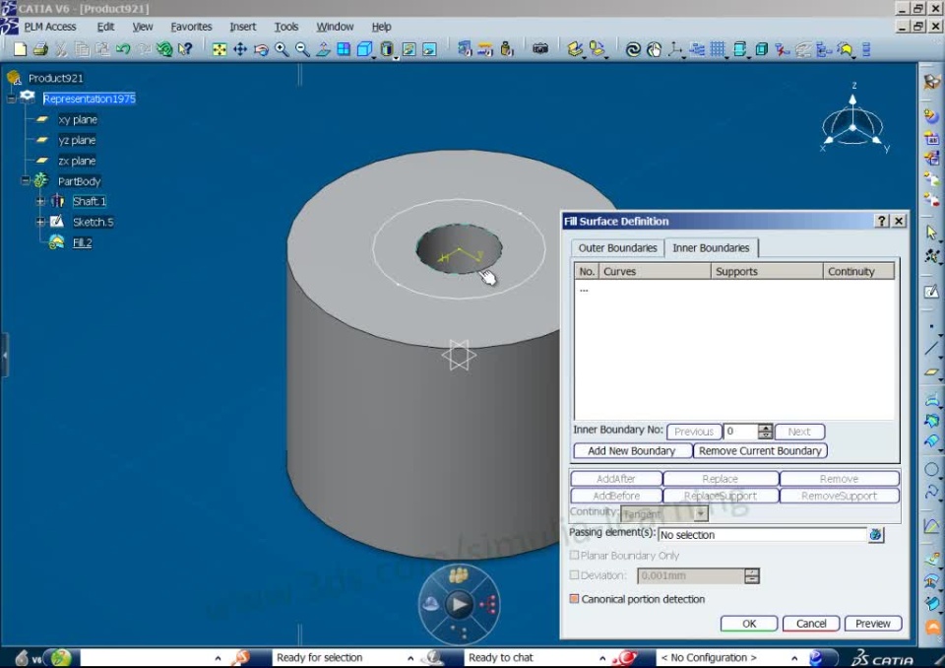Viewport: 945px width, 668px height.
Task: Switch to the Outer Boundaries tab
Action: [618, 248]
